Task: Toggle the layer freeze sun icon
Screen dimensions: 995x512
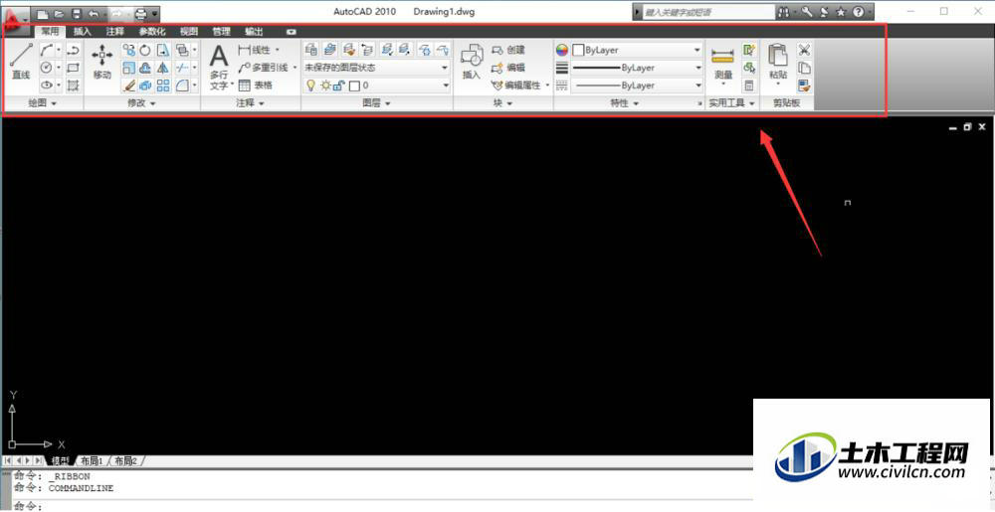Action: [325, 85]
